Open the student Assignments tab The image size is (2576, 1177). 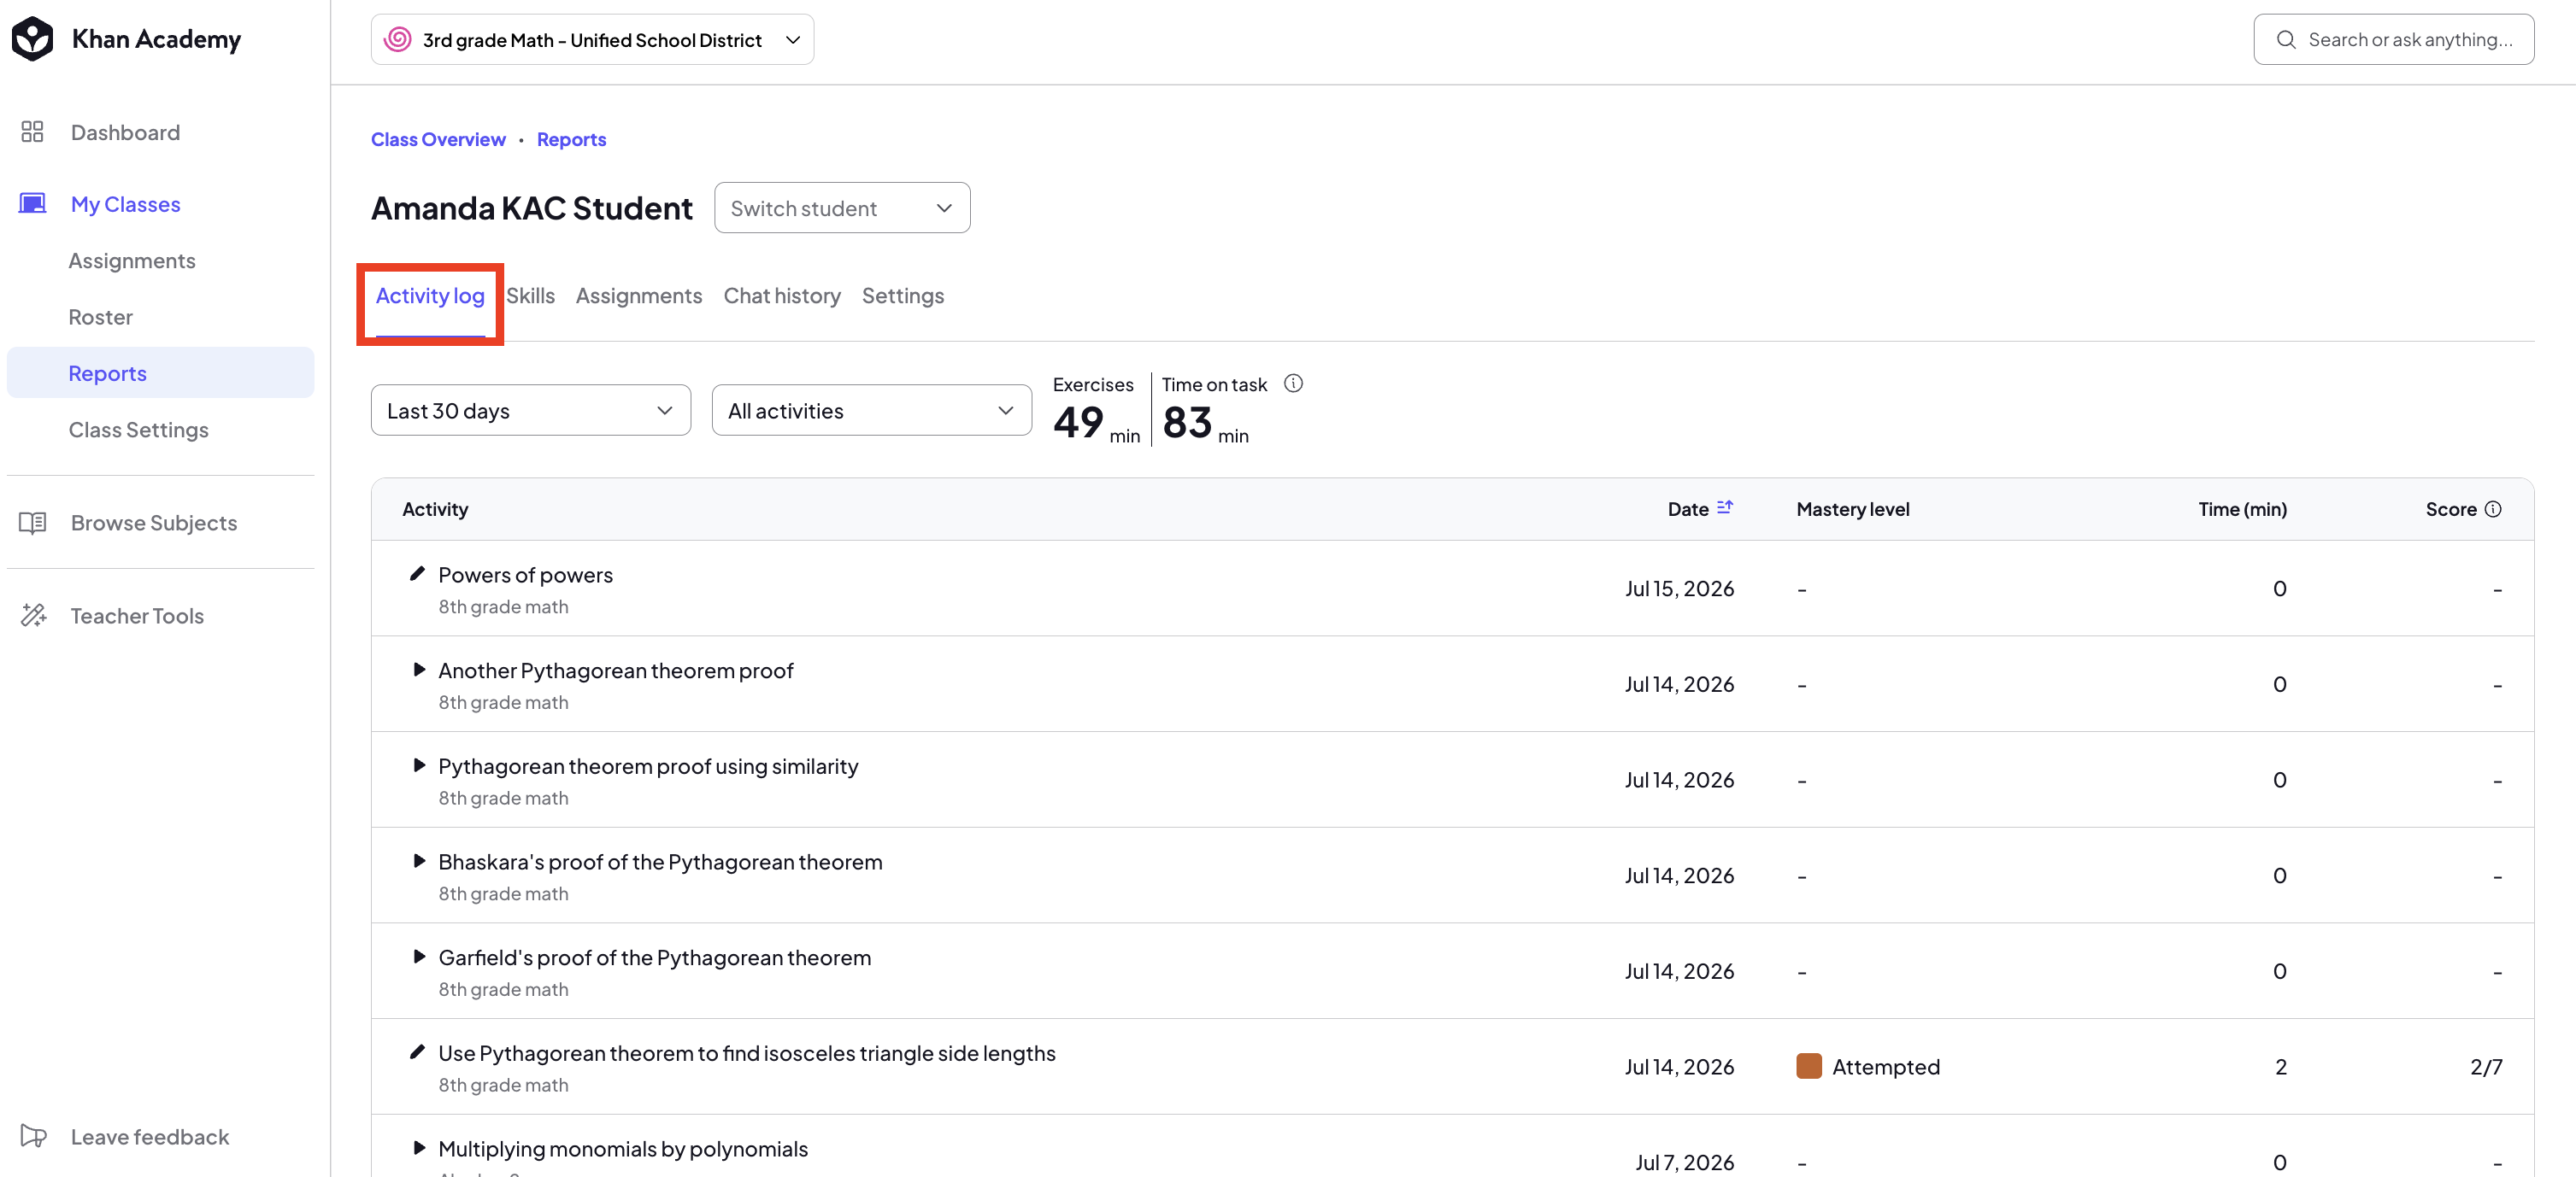[638, 296]
